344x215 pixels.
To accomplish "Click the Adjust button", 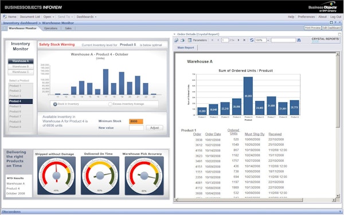I will coord(154,128).
